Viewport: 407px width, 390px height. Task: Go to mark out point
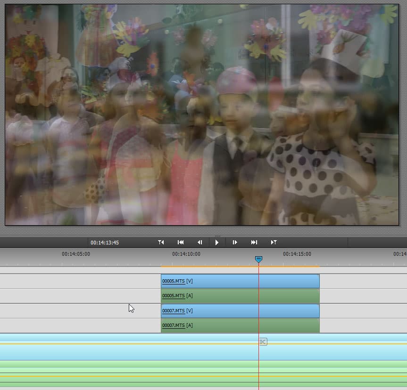[x=274, y=243]
